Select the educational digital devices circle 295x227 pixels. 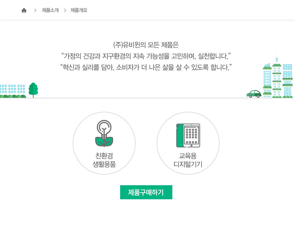coord(188,143)
